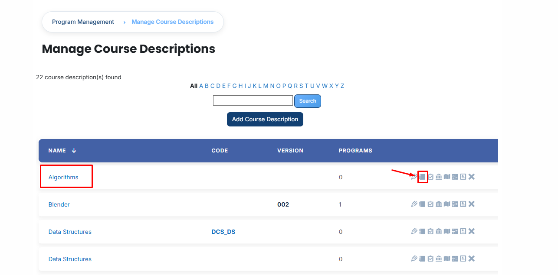
Task: Open the clipboard-check icon for Algorithms
Action: (430, 177)
